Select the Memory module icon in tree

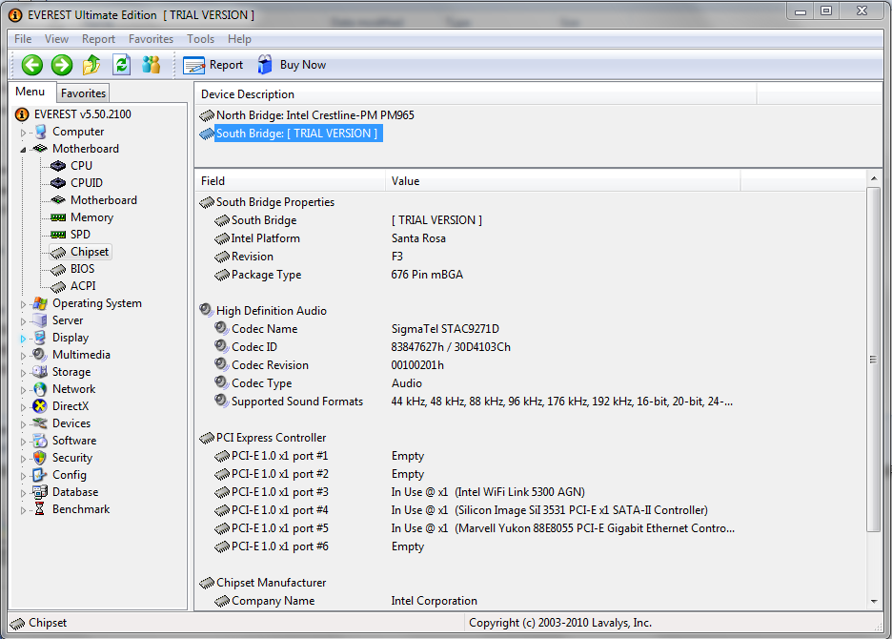(58, 217)
